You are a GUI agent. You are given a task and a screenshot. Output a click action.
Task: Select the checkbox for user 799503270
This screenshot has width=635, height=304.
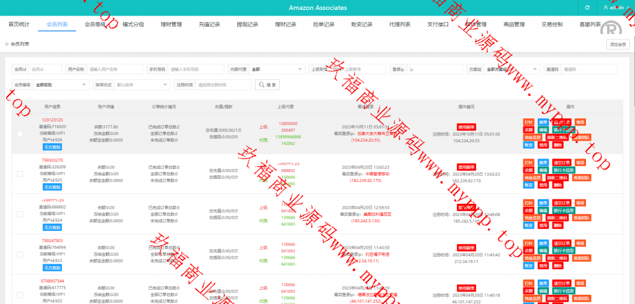coord(20,175)
